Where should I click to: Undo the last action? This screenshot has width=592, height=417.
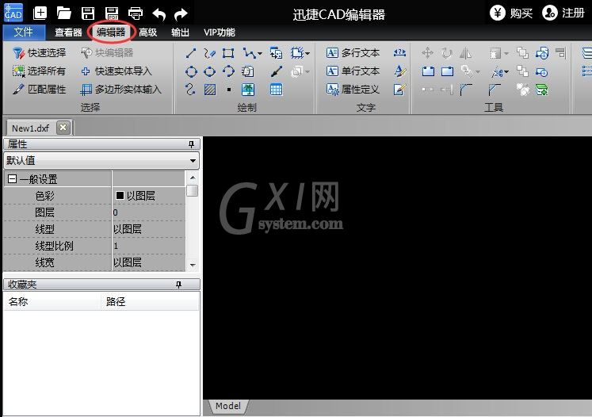159,14
